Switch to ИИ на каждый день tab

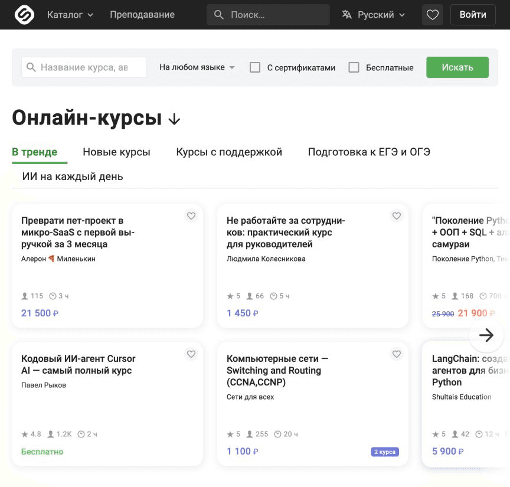coord(73,177)
